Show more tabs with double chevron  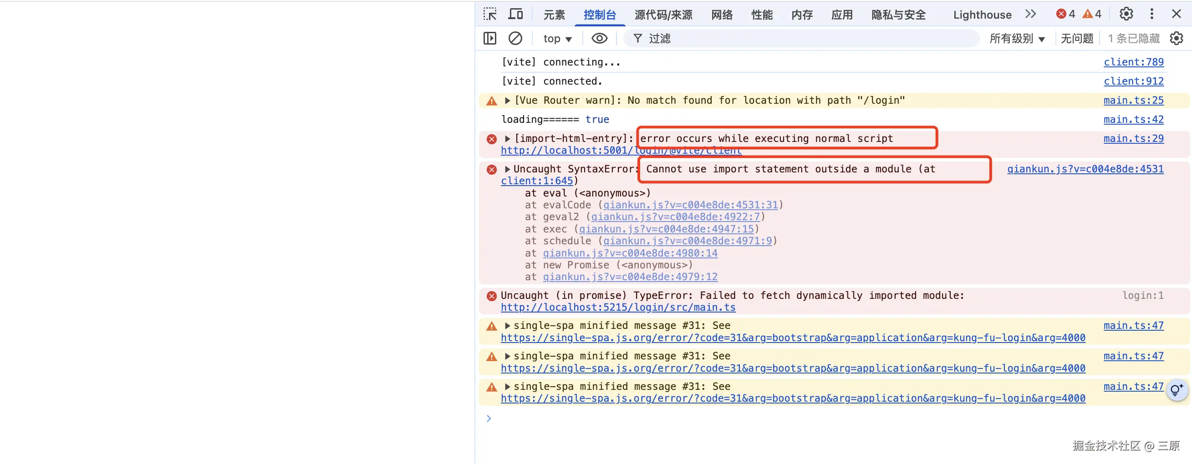[1030, 14]
